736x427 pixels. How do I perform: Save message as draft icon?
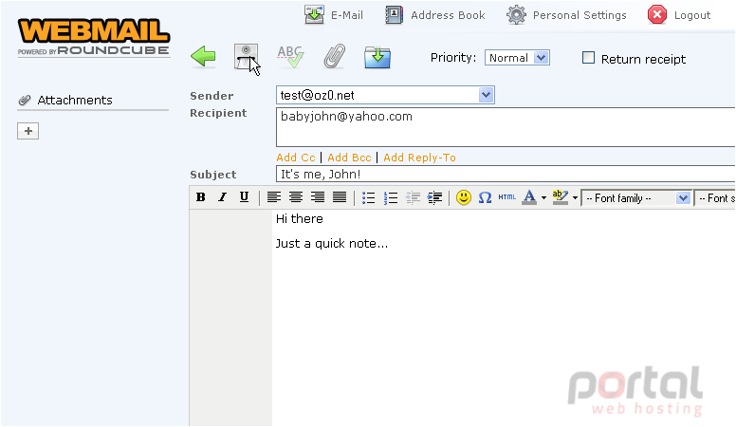377,57
